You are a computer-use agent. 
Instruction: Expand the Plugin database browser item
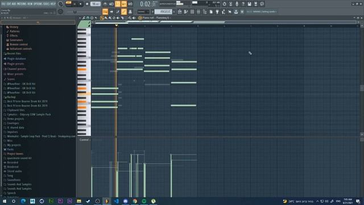16,59
